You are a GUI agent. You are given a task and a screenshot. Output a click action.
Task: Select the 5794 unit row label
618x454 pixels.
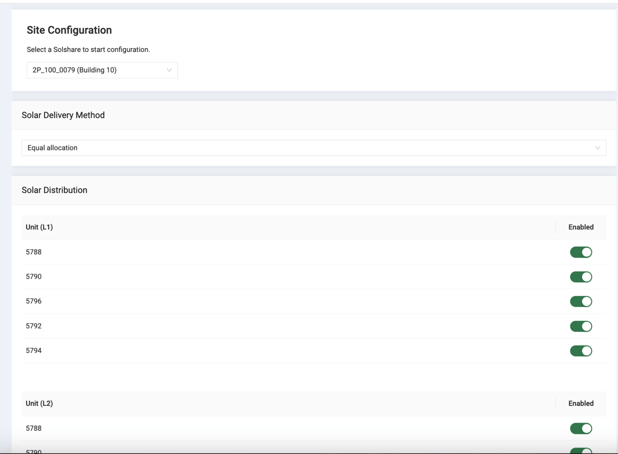(x=34, y=351)
